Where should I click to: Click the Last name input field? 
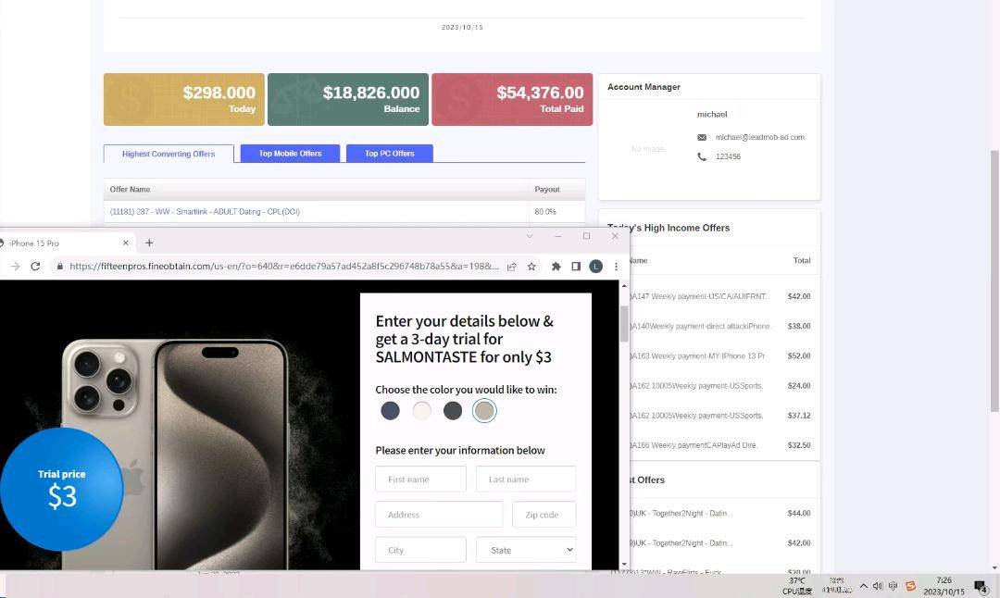pos(526,480)
